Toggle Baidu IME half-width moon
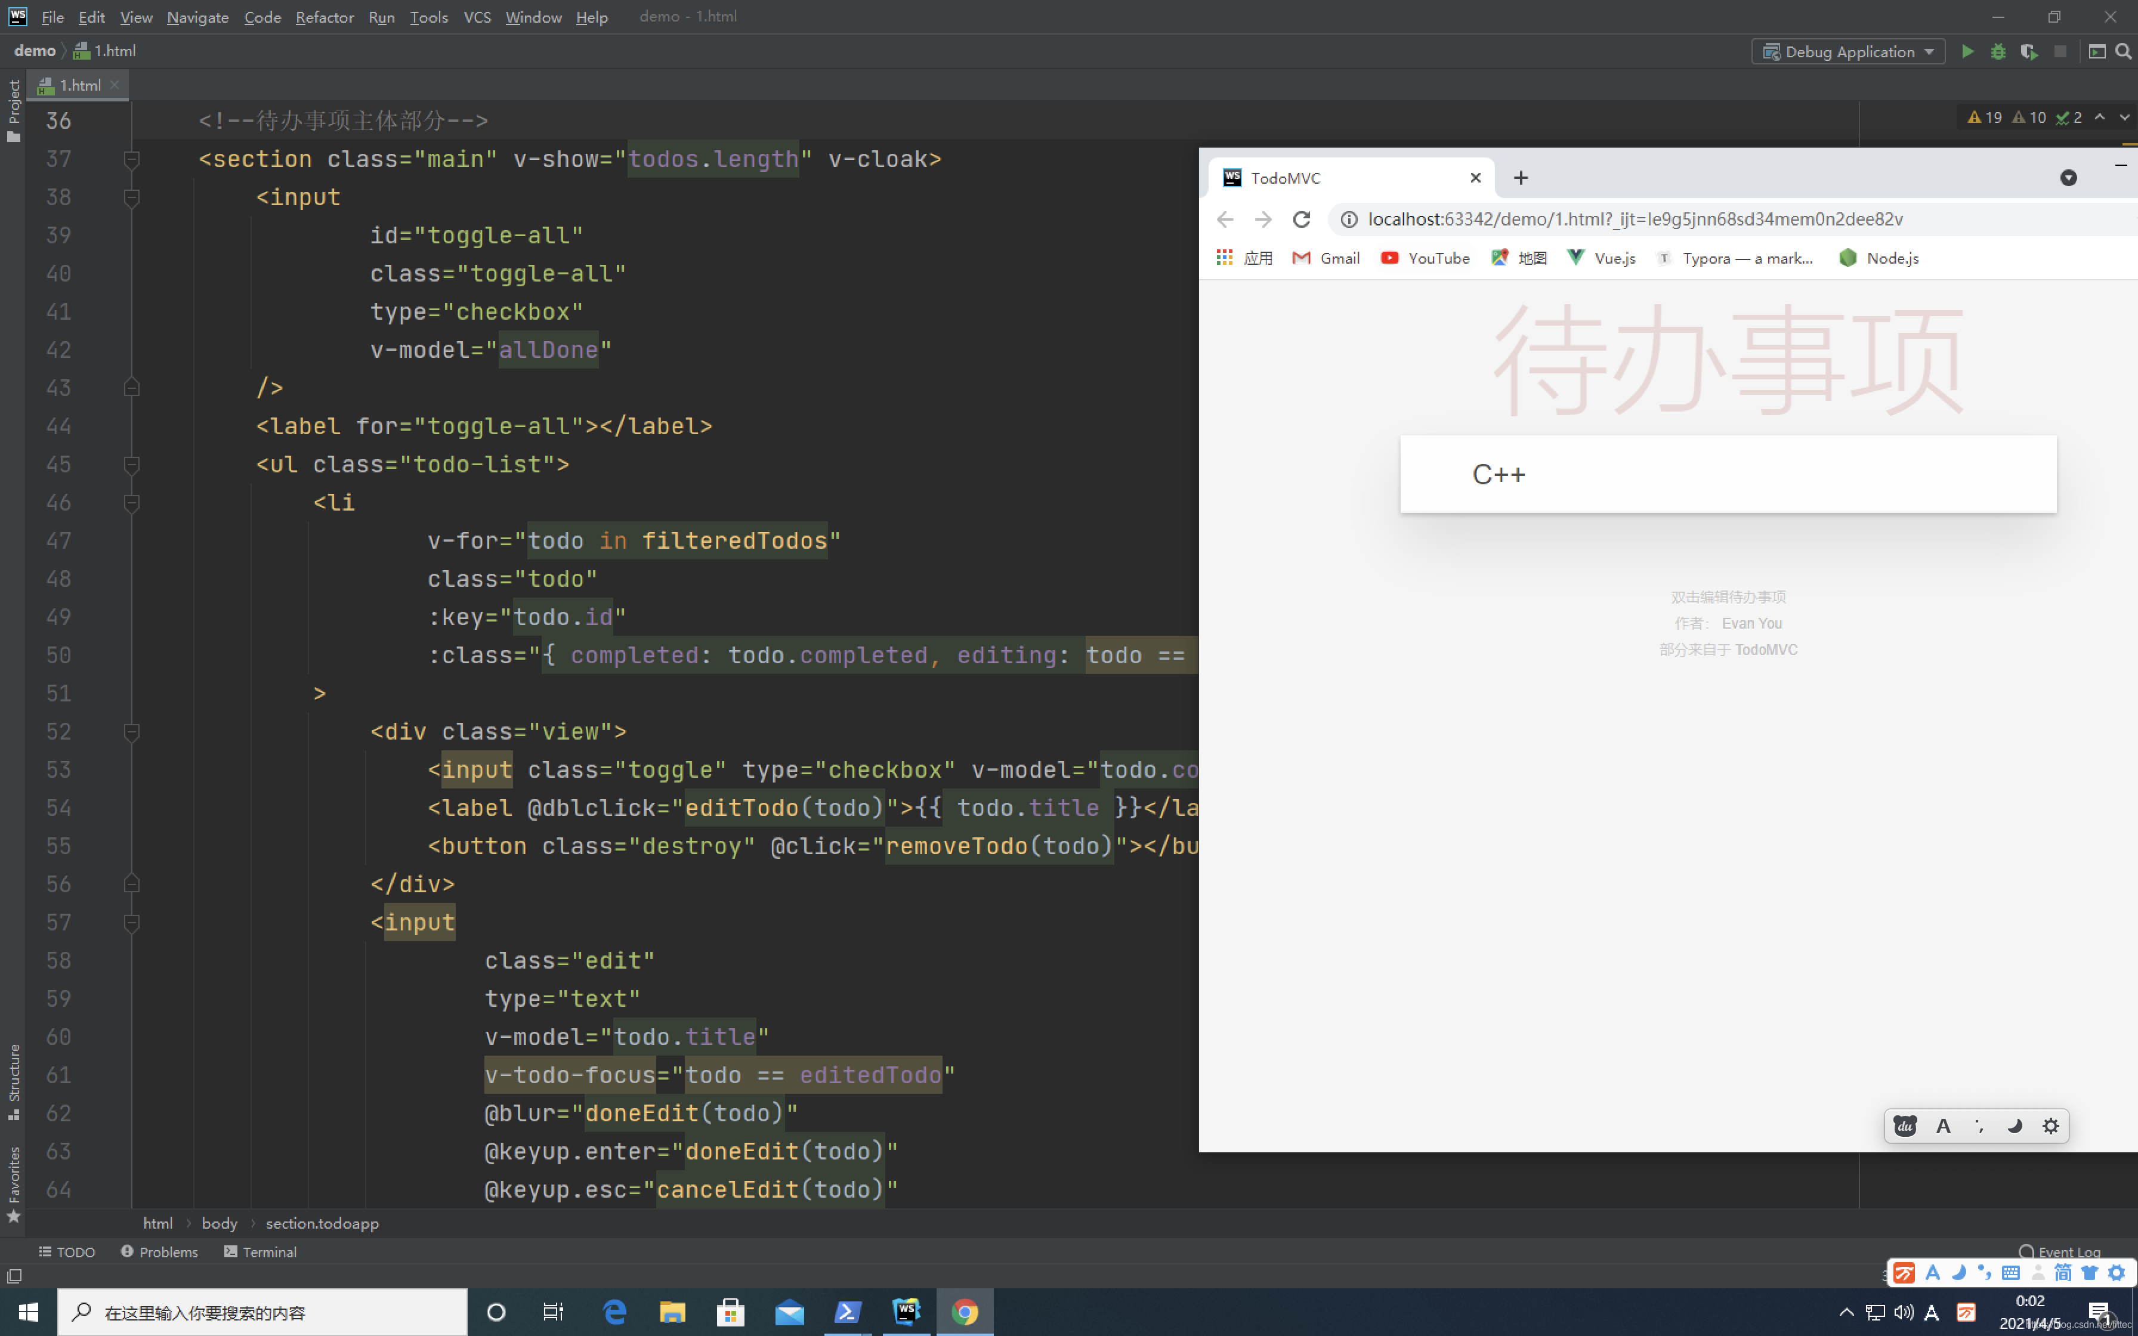The width and height of the screenshot is (2138, 1336). click(2015, 1125)
